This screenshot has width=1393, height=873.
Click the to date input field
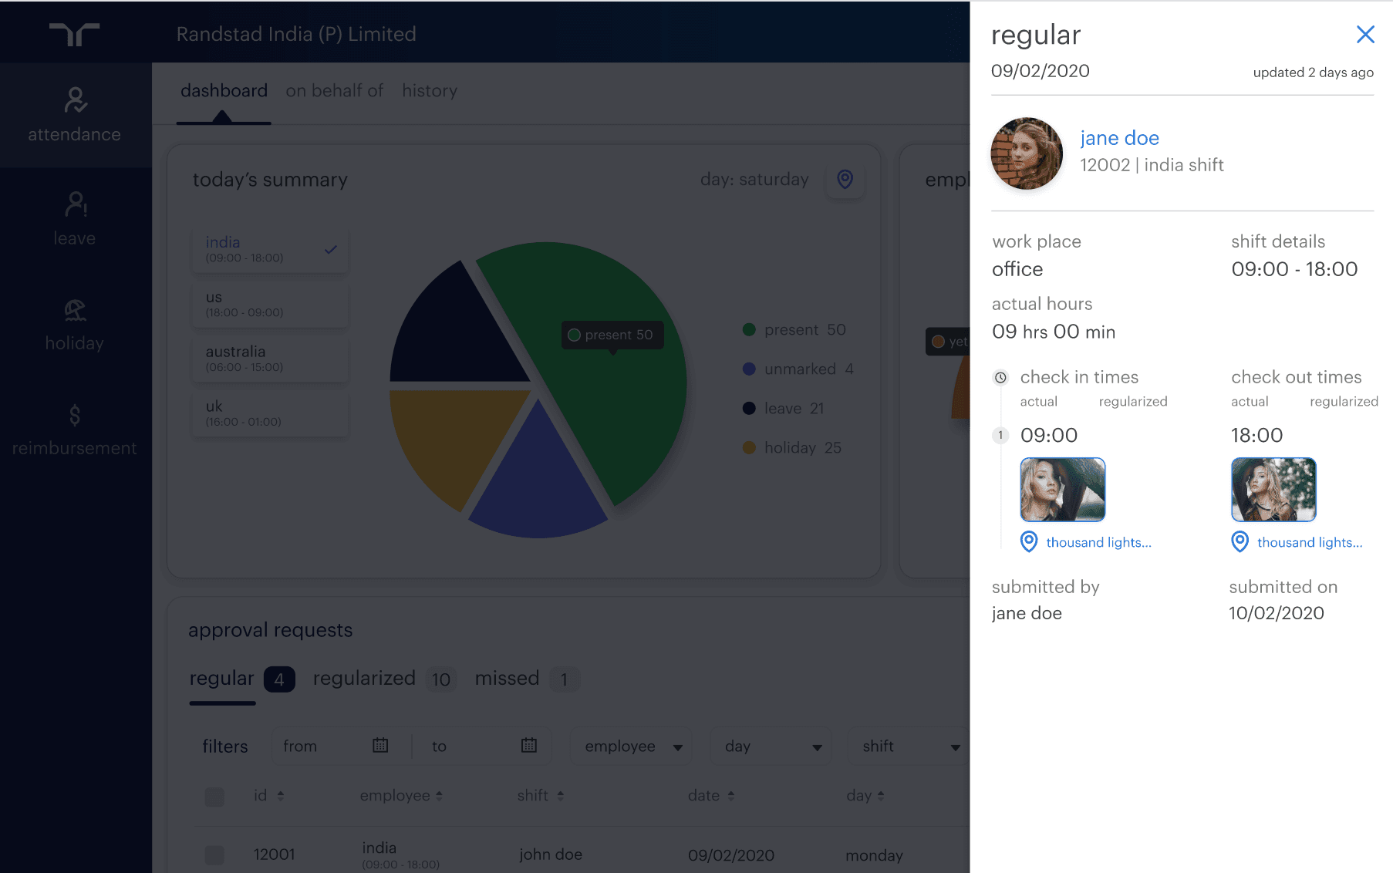(484, 746)
